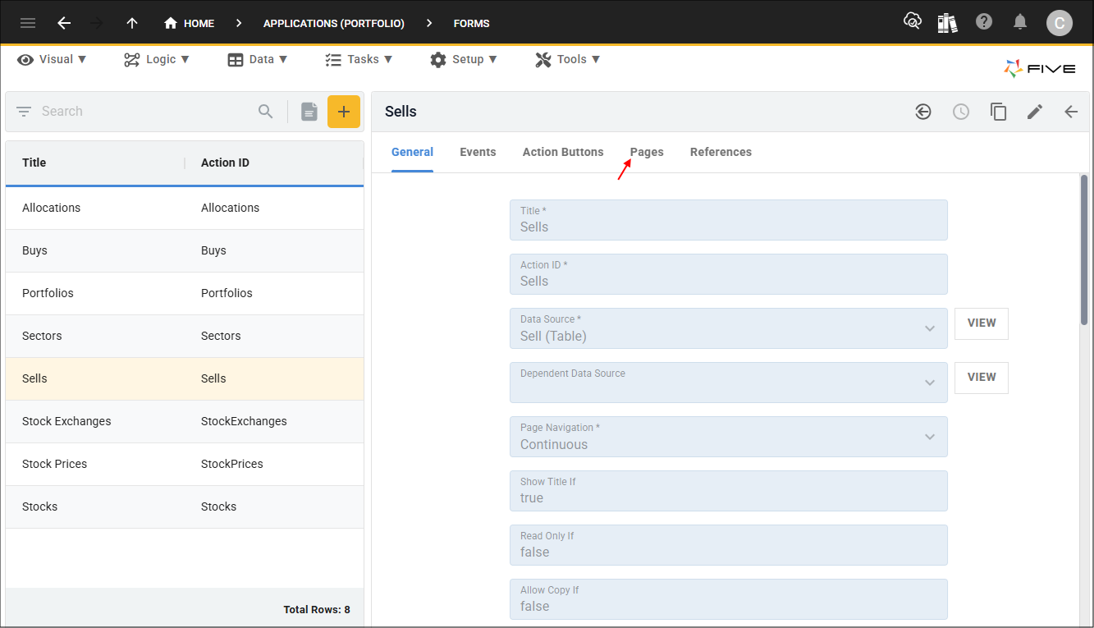Click the HOME breadcrumb text
Screen dimensions: 1094x628
pos(199,24)
